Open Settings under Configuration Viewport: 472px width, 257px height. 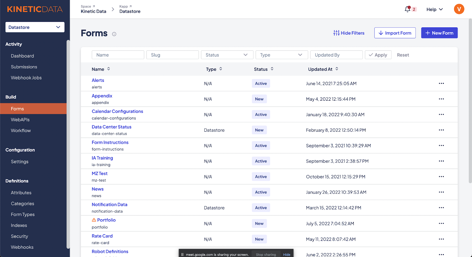[20, 162]
